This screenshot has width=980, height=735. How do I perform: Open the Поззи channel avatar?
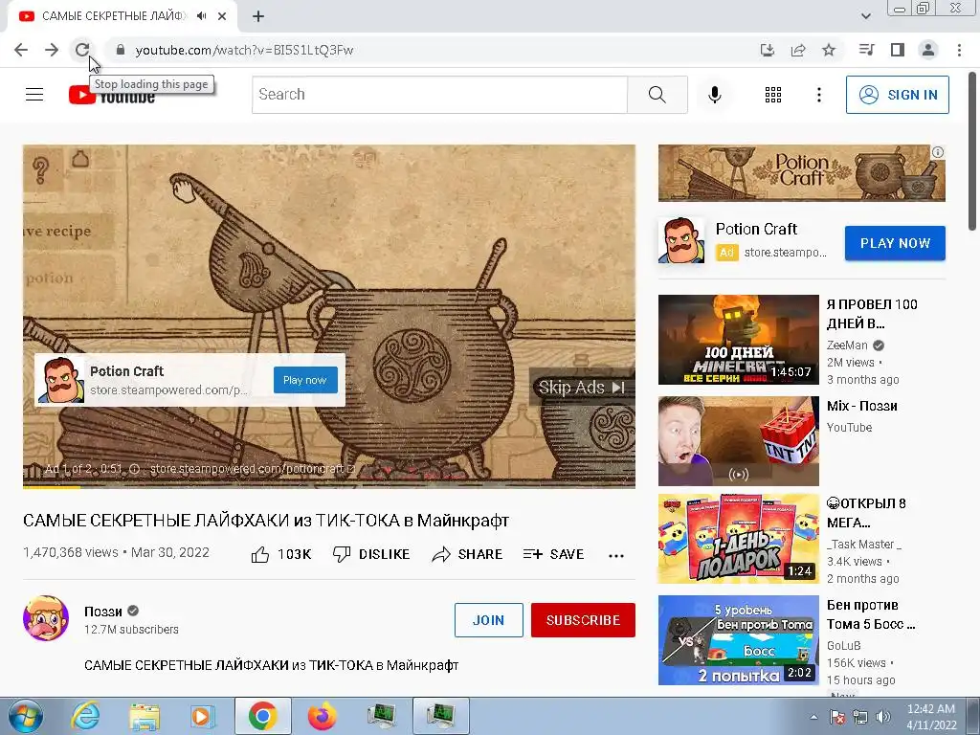tap(46, 618)
